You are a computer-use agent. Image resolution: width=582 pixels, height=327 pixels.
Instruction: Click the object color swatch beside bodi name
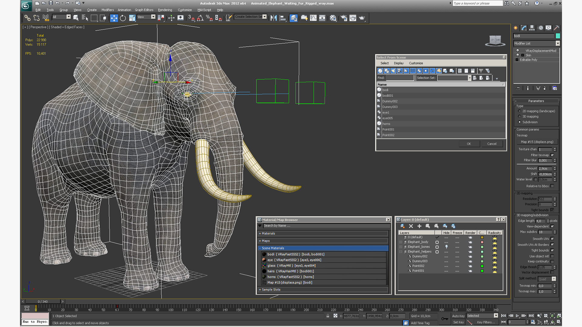[557, 36]
